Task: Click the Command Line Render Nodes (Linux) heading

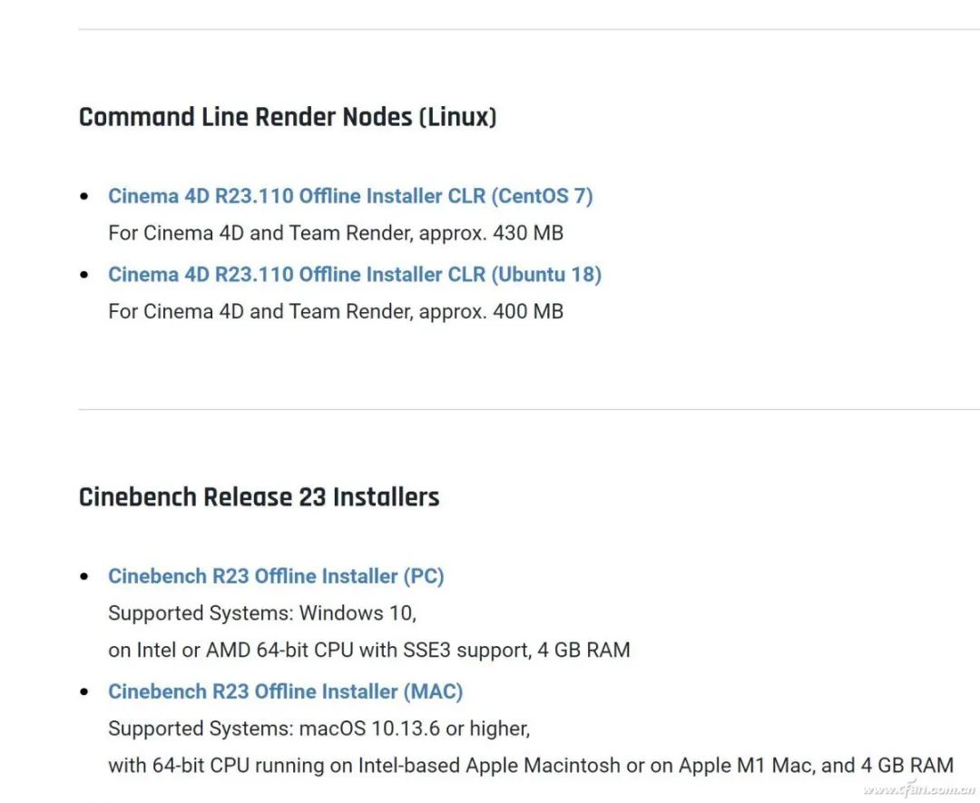Action: [x=287, y=117]
